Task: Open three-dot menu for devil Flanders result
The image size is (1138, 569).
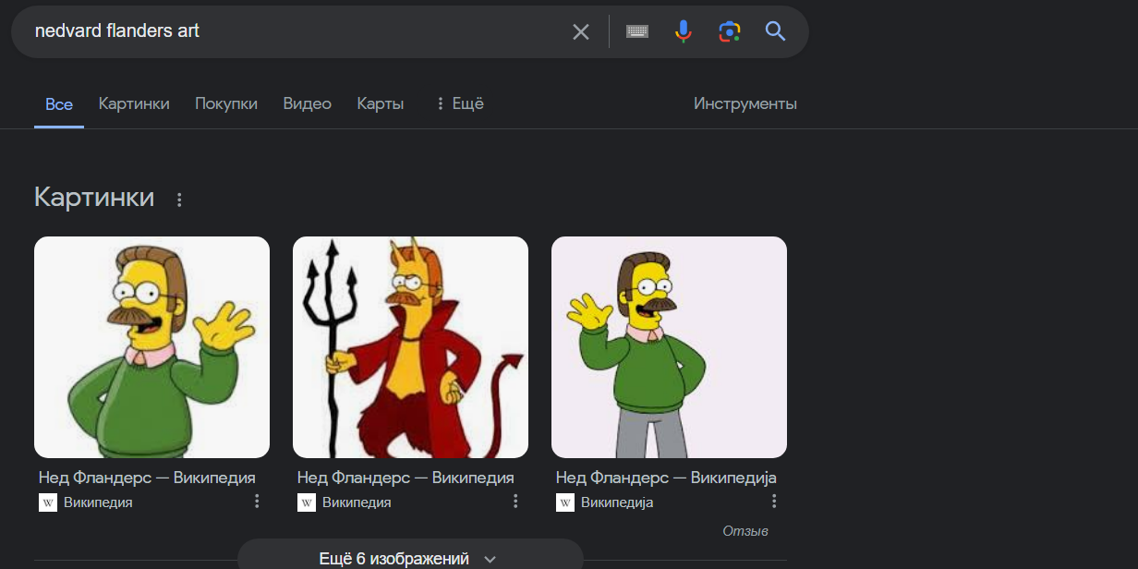Action: [515, 501]
